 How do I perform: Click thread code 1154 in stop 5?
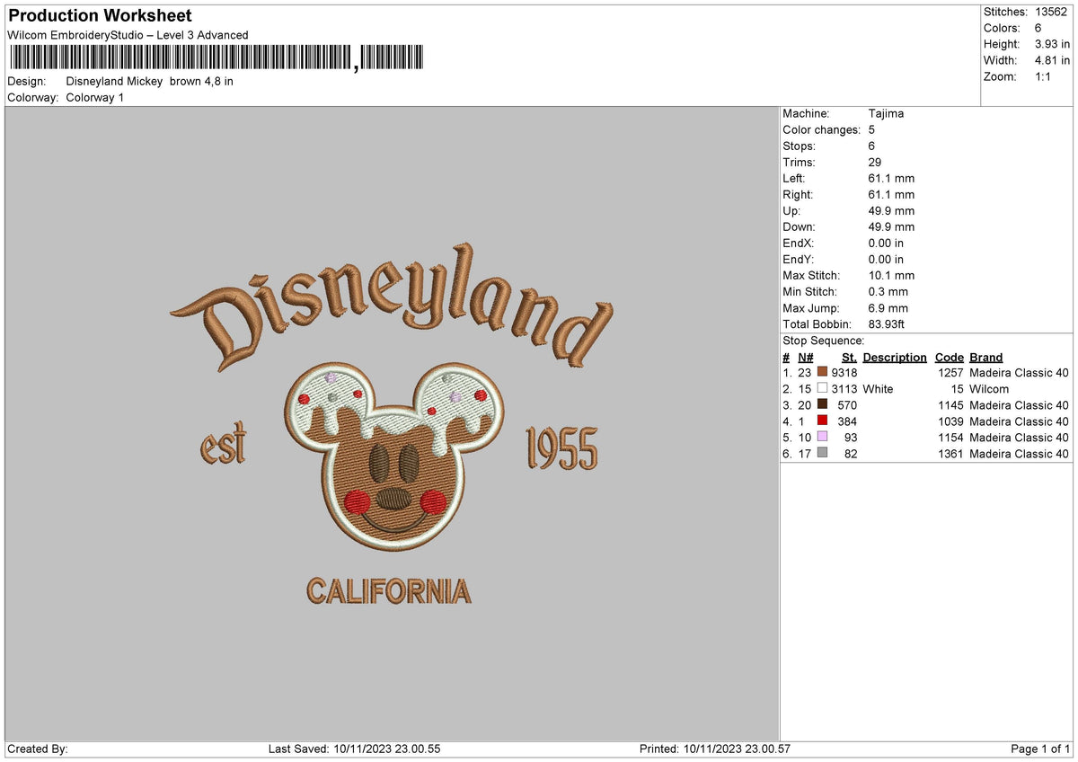click(x=950, y=438)
